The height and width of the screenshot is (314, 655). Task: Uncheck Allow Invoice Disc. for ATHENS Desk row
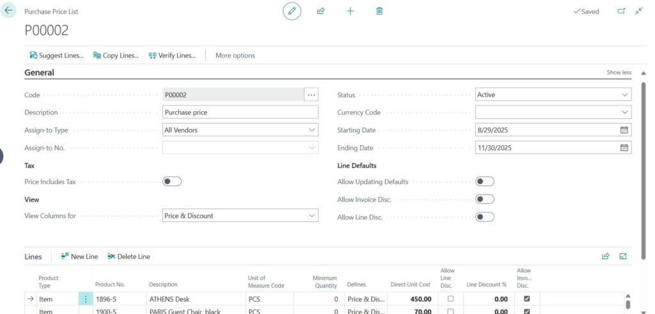pos(527,299)
